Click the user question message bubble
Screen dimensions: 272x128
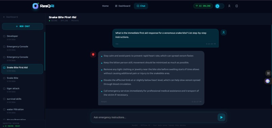pyautogui.click(x=165, y=38)
